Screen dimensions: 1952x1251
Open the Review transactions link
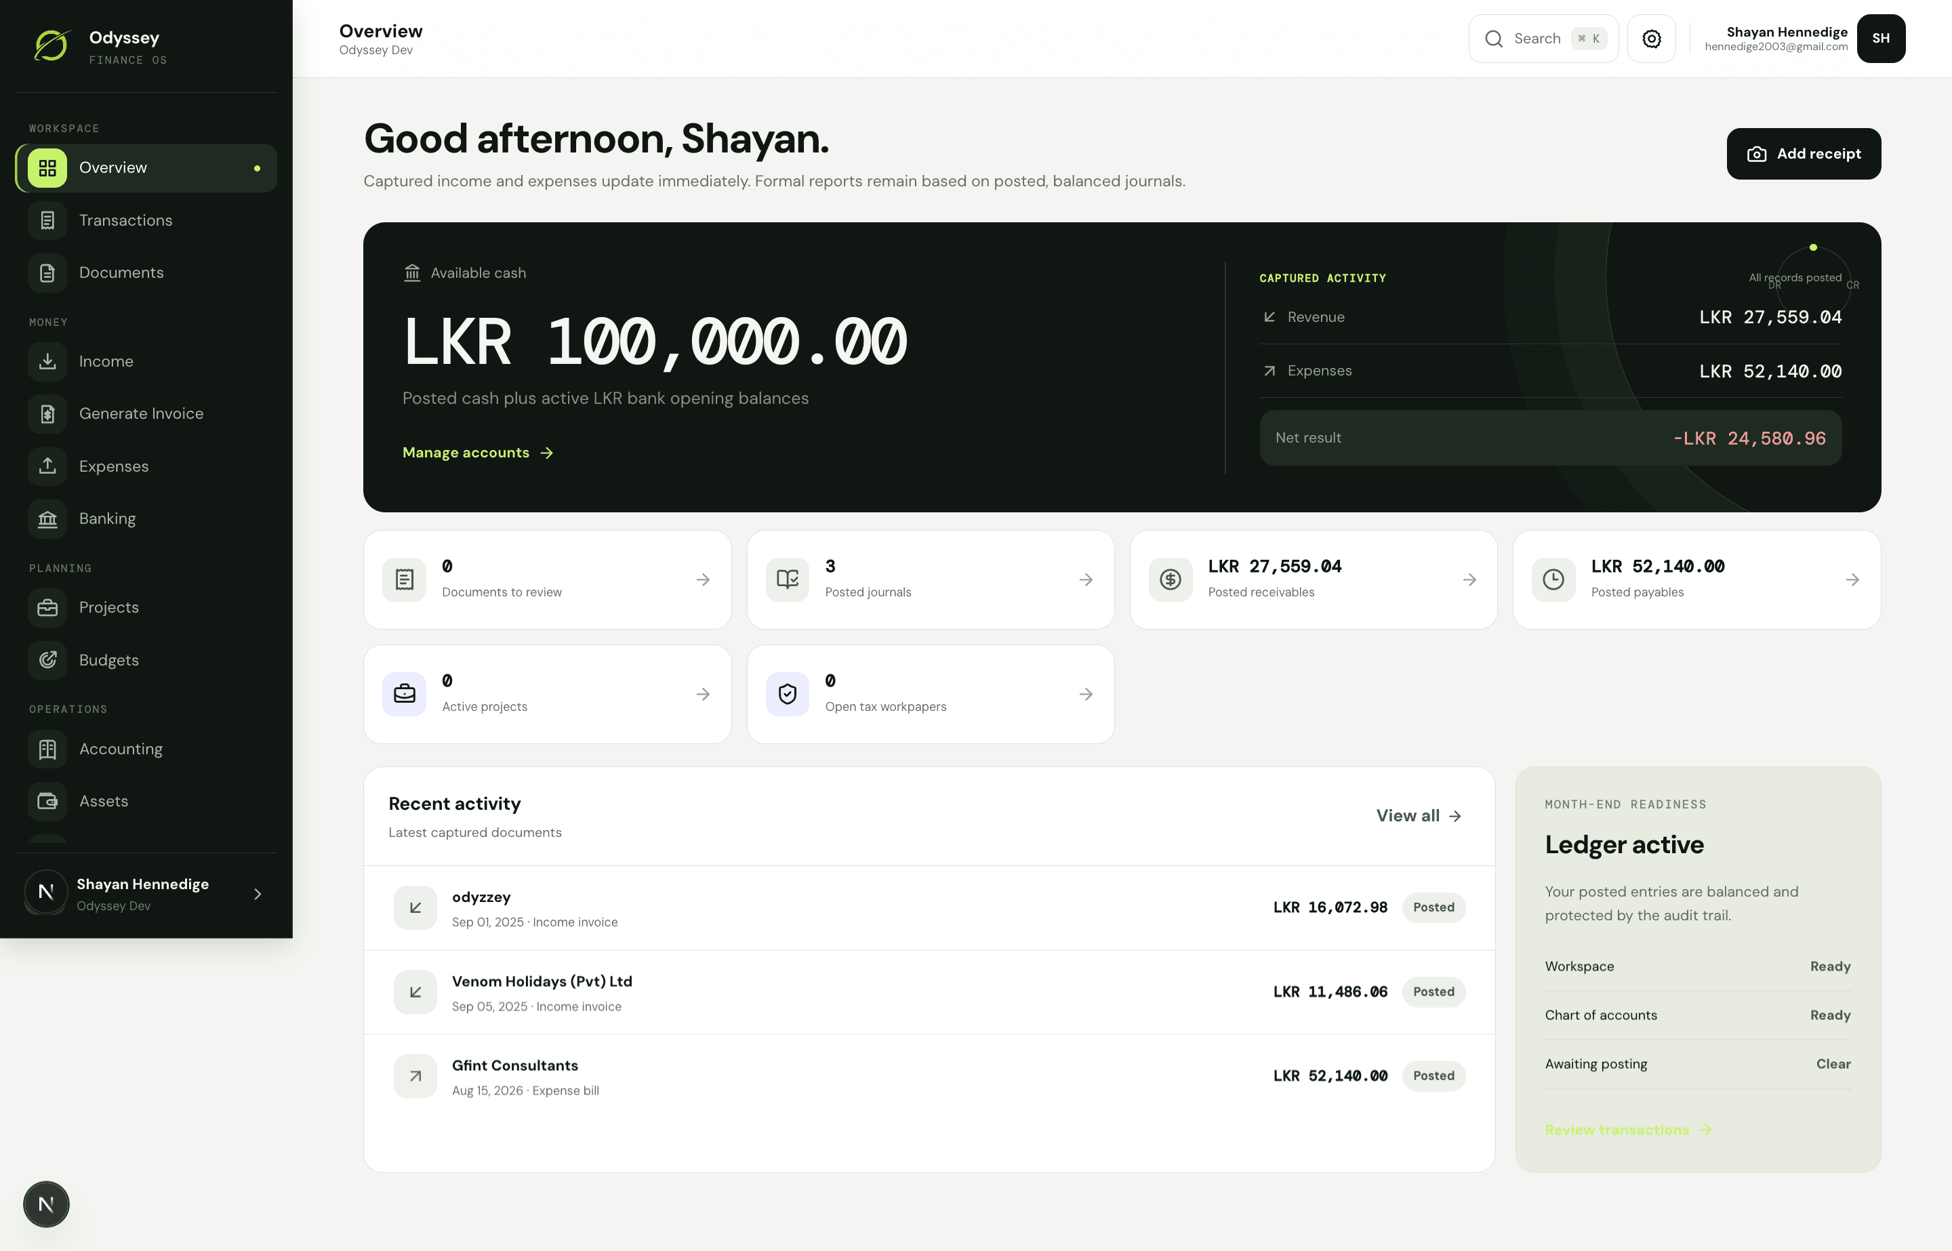(1628, 1130)
